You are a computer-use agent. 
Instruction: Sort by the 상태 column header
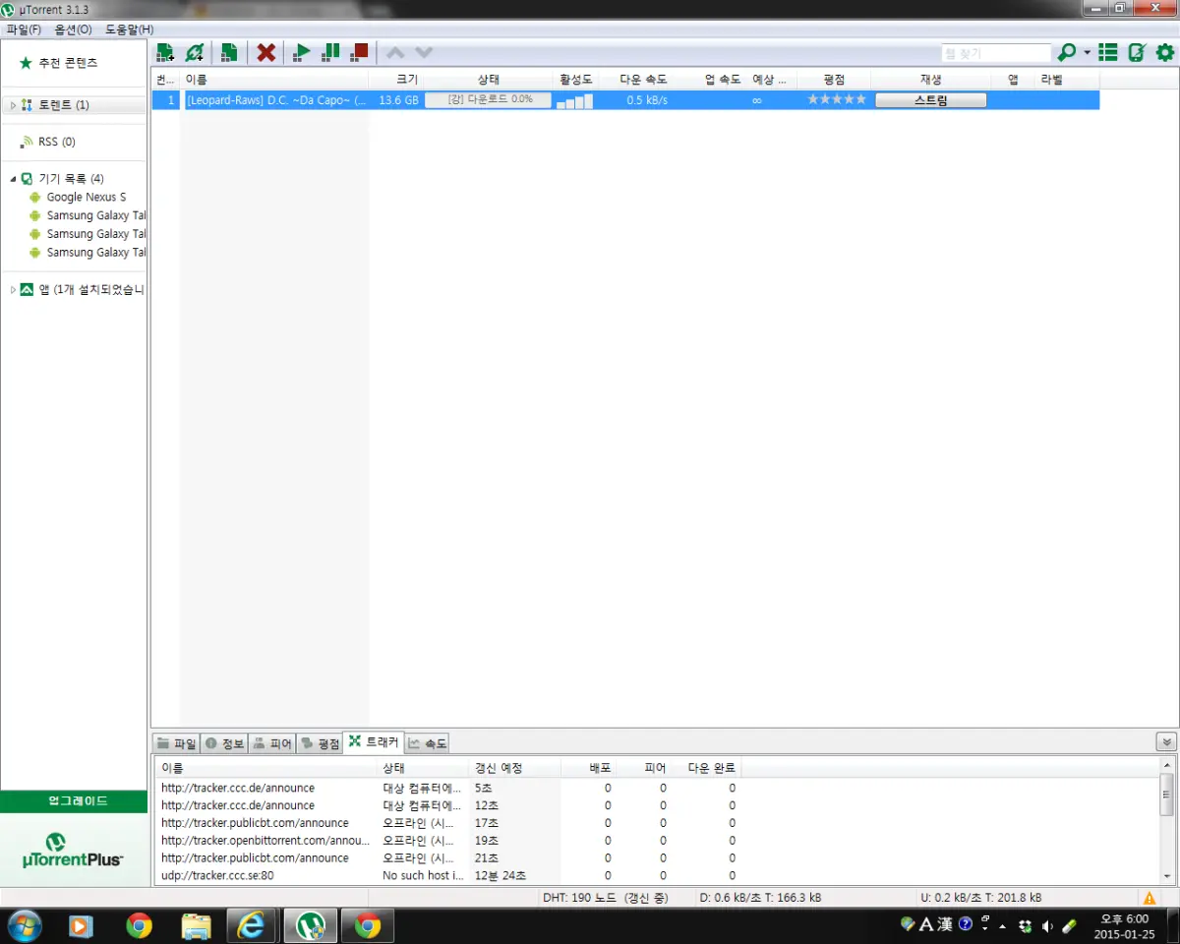coord(489,80)
